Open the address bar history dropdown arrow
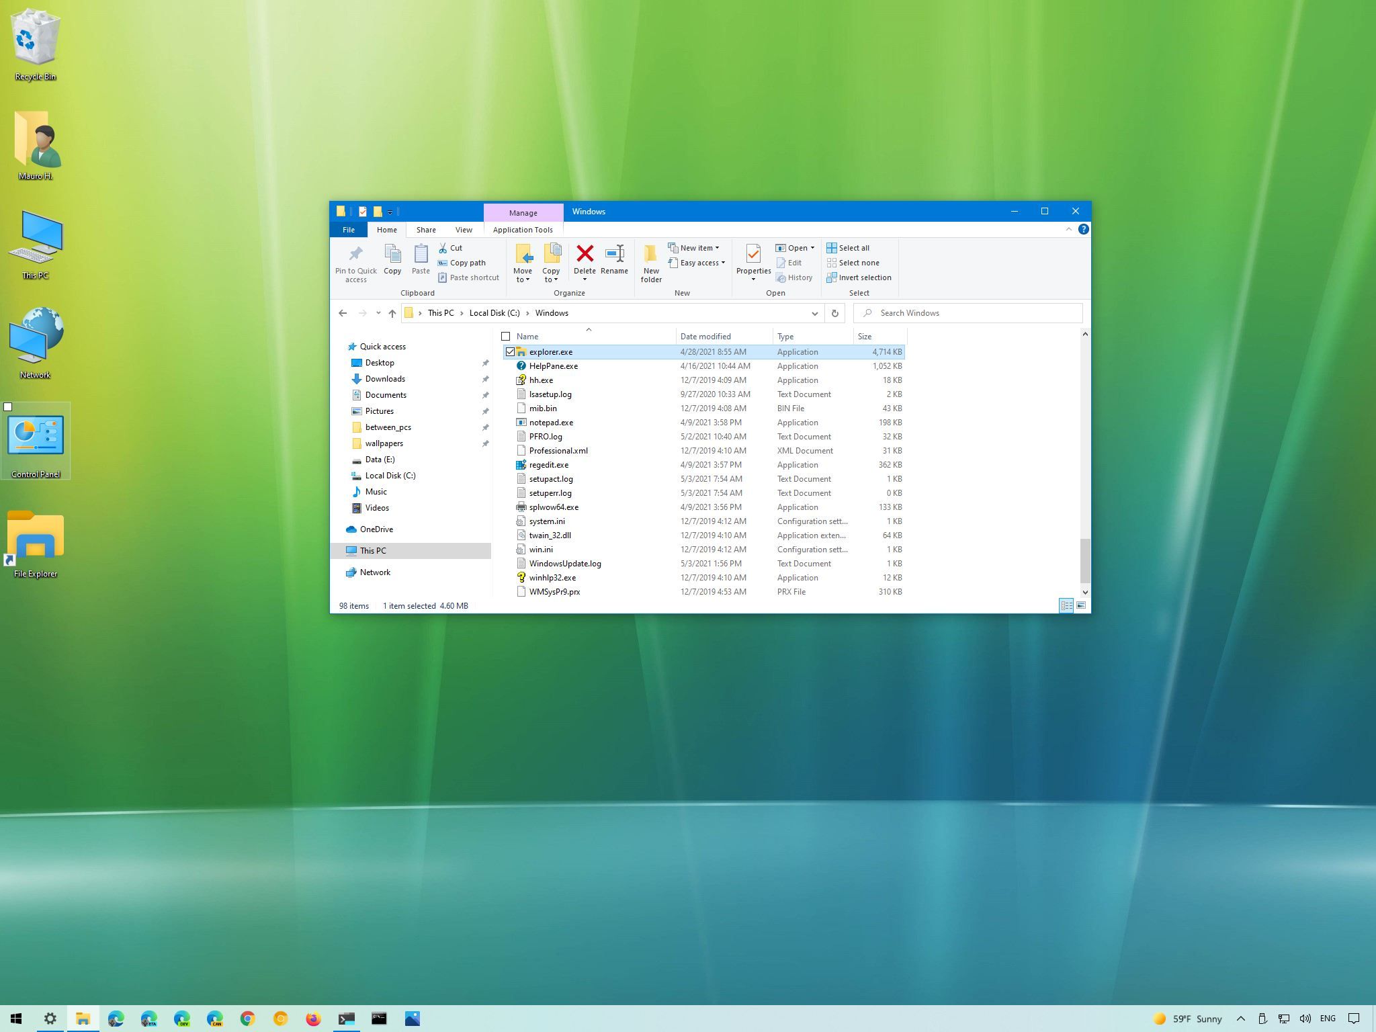1376x1032 pixels. [x=815, y=313]
